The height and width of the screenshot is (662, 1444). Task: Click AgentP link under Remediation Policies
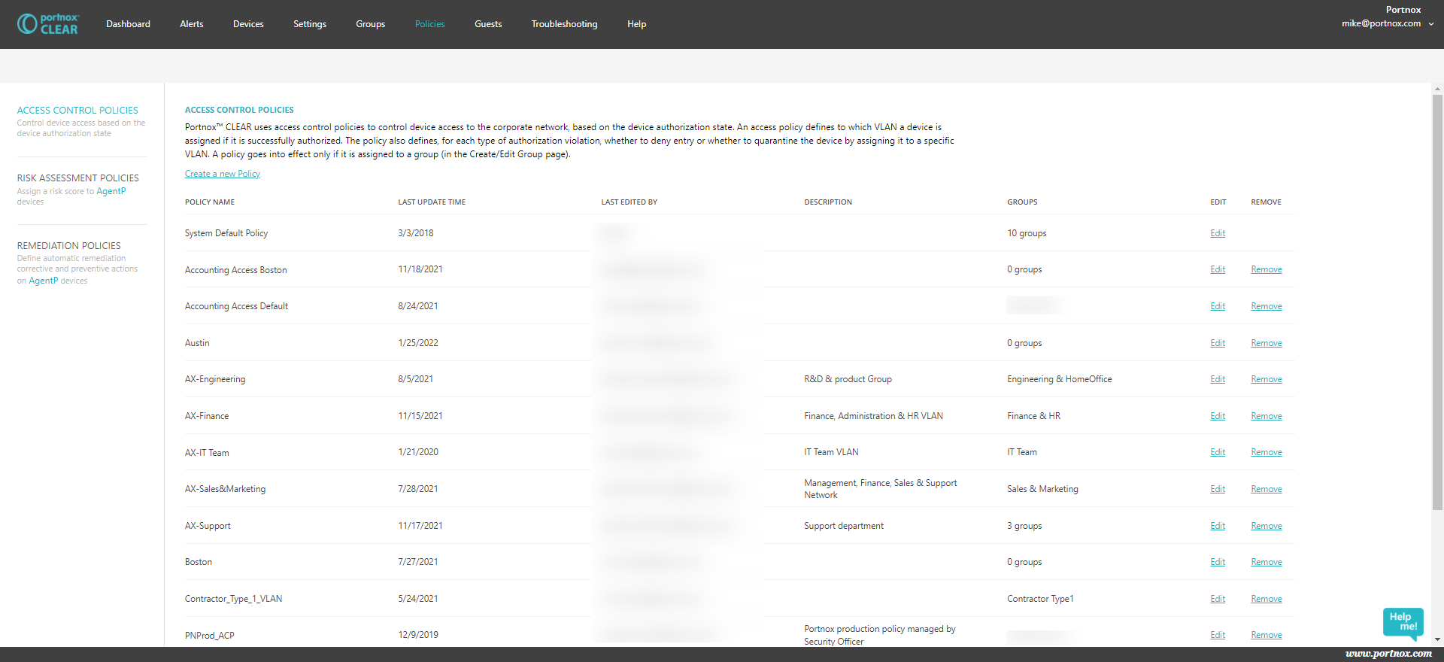click(x=44, y=281)
